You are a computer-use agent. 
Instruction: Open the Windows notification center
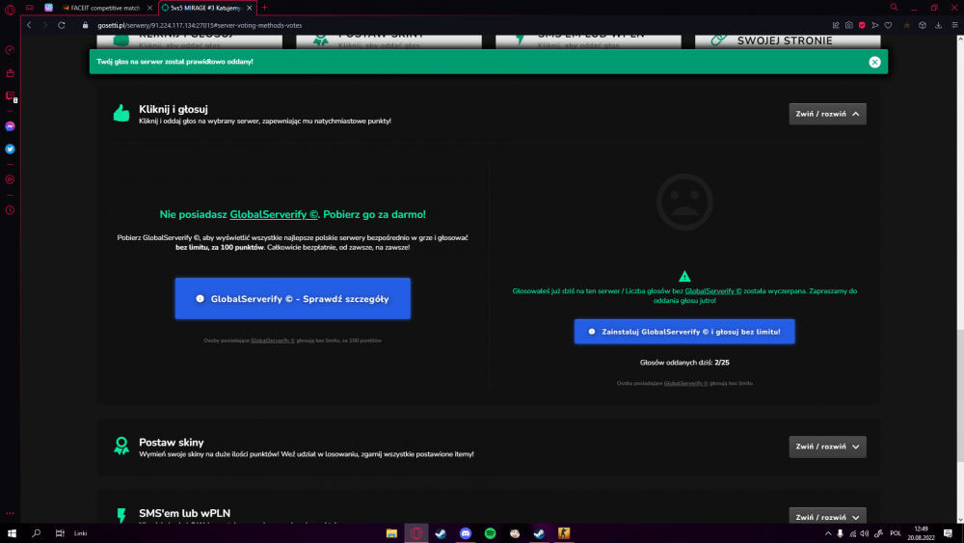click(x=948, y=533)
